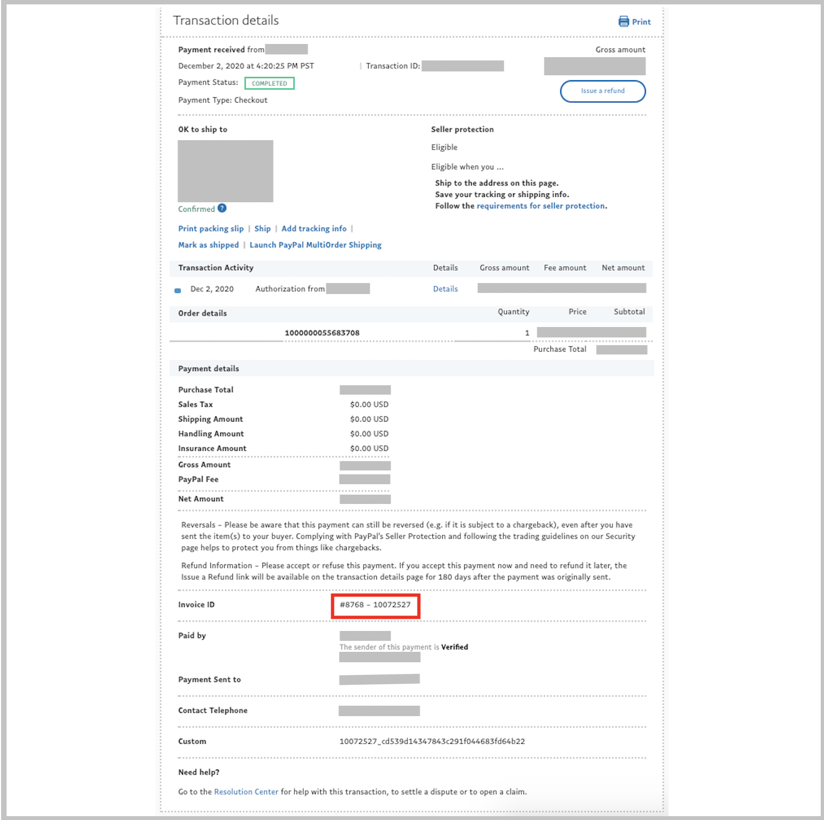The height and width of the screenshot is (820, 824).
Task: Click the Ship link after Print packing slip
Action: point(262,229)
